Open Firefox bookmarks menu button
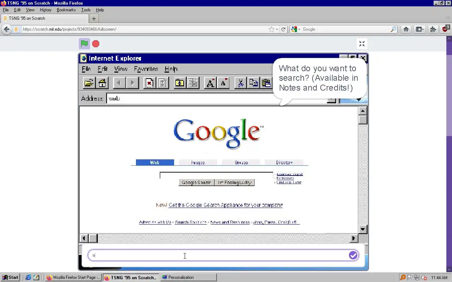Image resolution: width=452 pixels, height=282 pixels. click(x=420, y=29)
